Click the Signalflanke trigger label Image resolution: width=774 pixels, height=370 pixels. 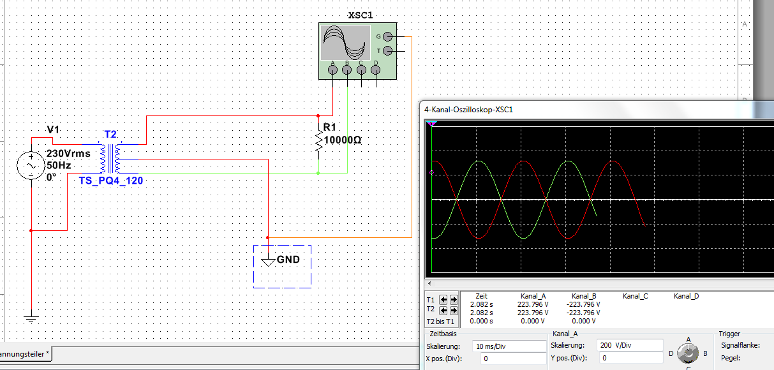coord(740,345)
